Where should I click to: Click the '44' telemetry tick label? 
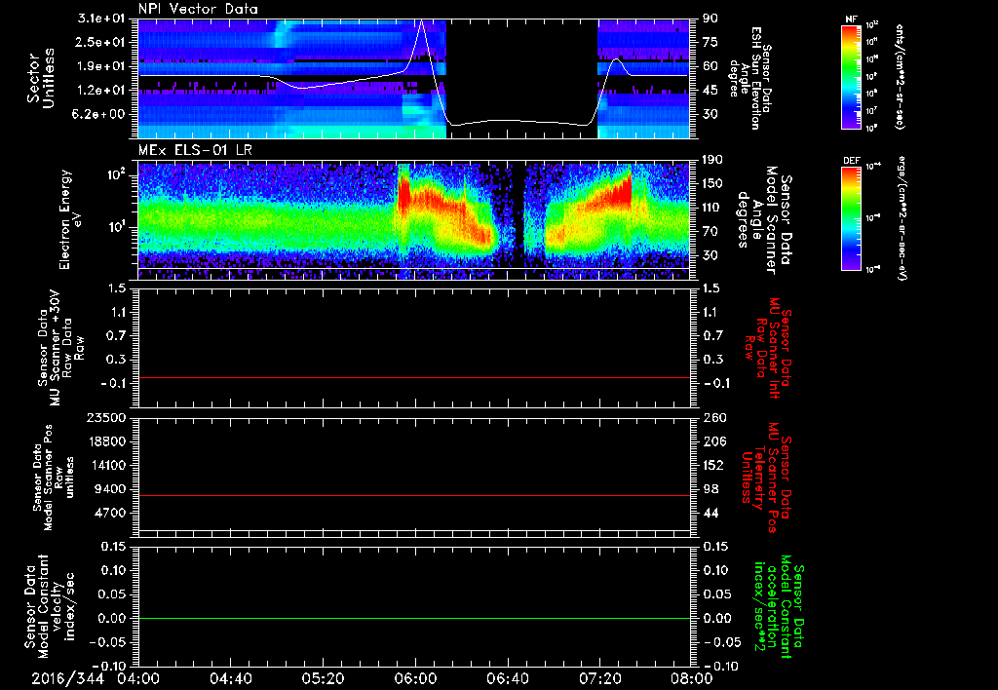pyautogui.click(x=710, y=513)
